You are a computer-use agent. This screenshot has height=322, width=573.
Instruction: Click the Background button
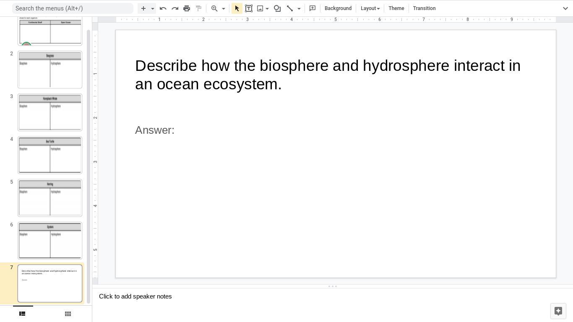pos(338,8)
